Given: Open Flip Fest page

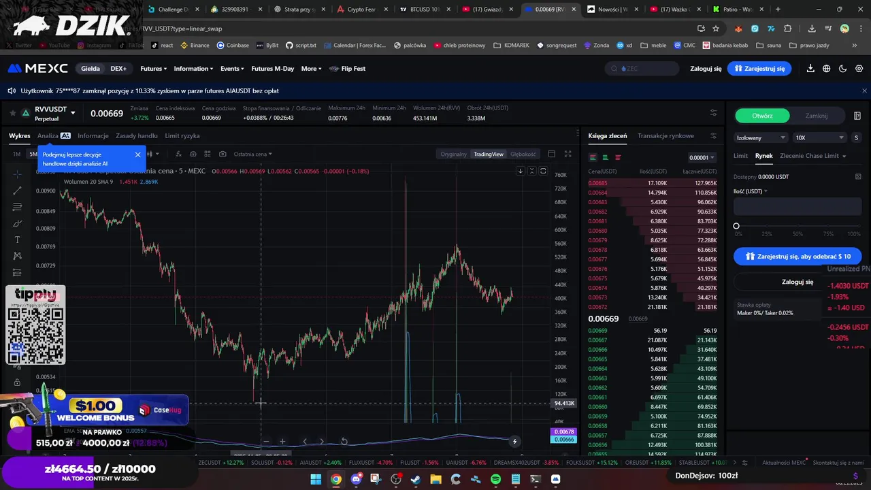Looking at the screenshot, I should (348, 69).
